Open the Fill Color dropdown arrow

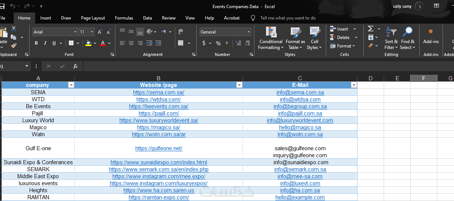tap(95, 43)
